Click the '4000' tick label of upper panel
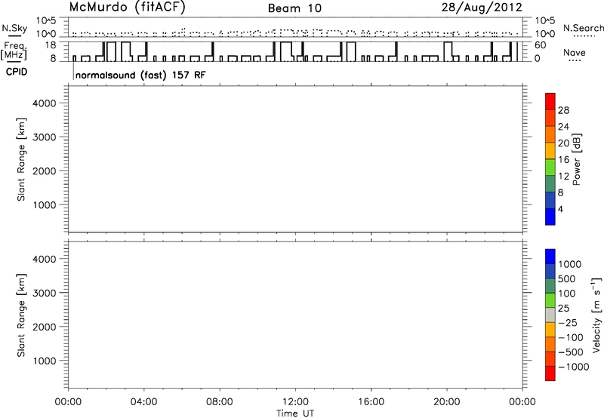 tap(44, 103)
